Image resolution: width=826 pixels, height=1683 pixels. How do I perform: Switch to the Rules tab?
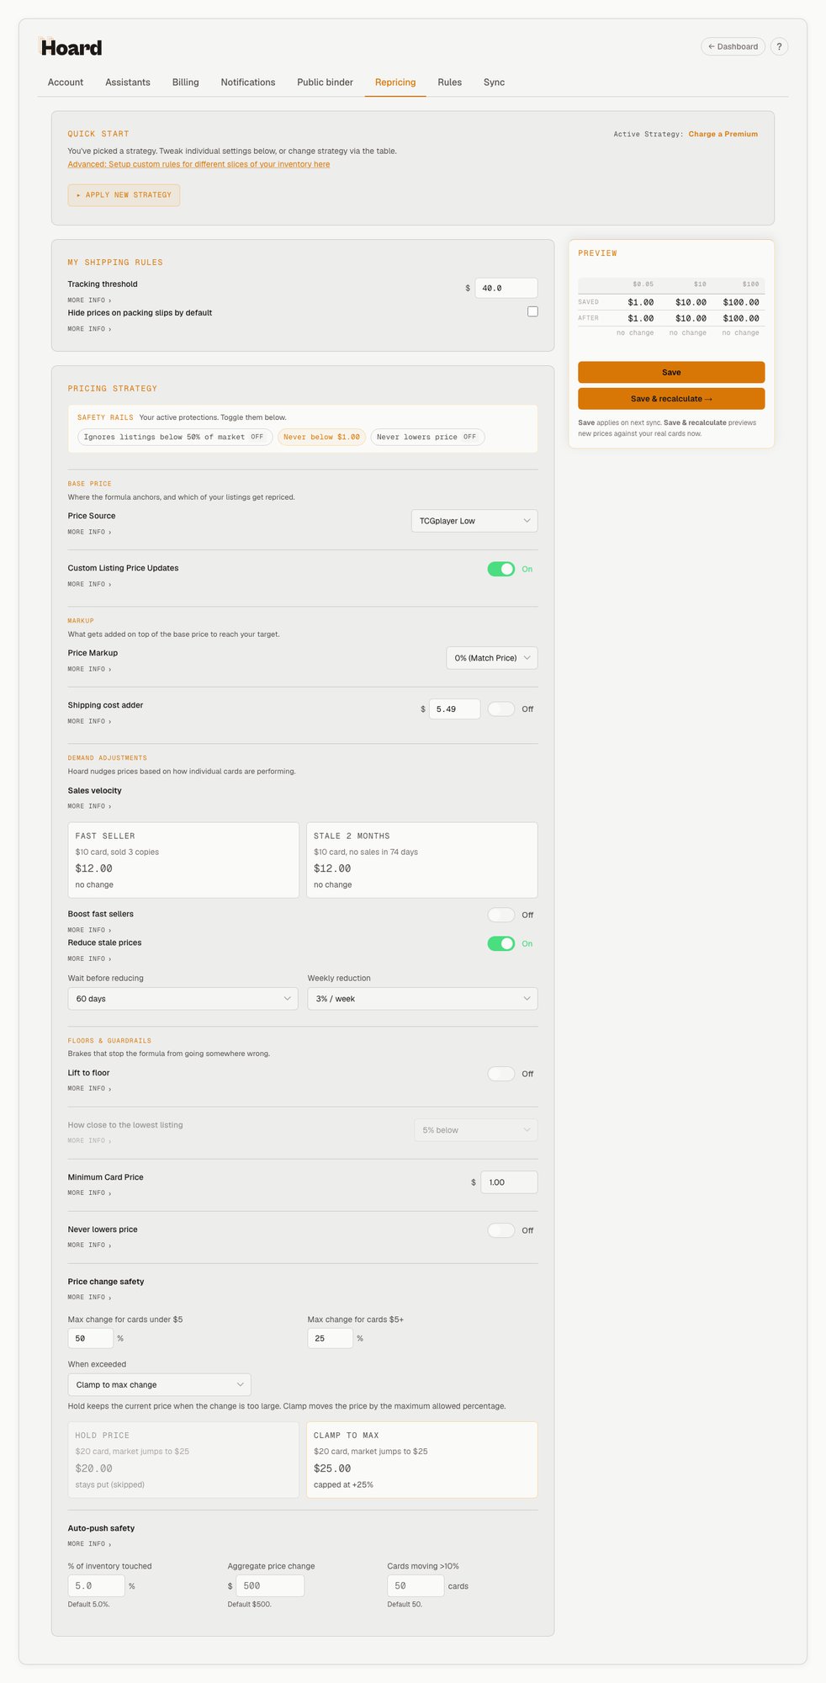[450, 82]
